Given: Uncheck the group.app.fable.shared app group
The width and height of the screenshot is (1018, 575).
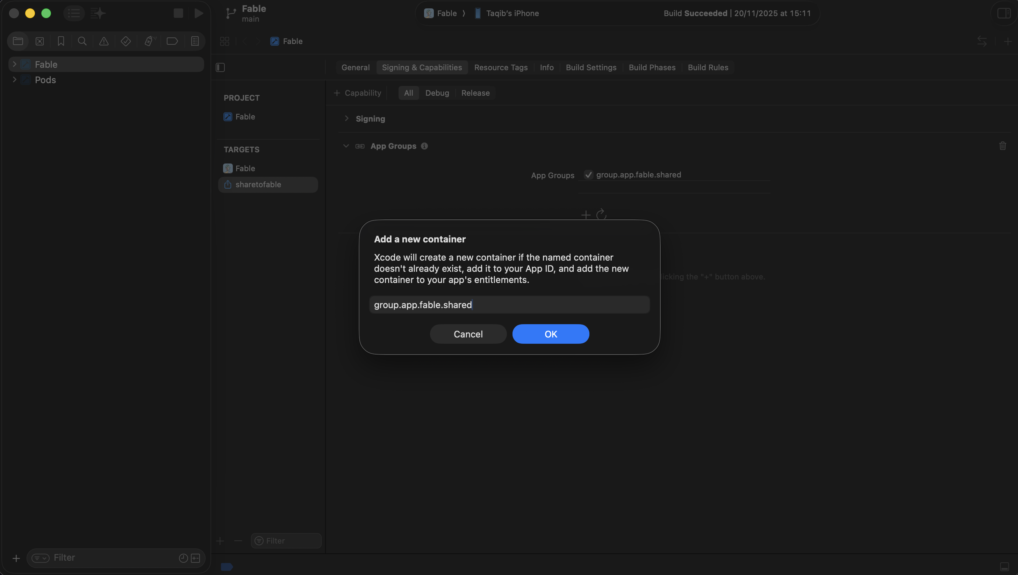Looking at the screenshot, I should point(588,175).
